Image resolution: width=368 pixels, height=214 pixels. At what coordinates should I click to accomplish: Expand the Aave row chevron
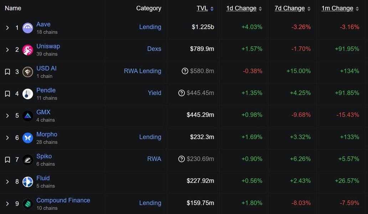coord(7,28)
